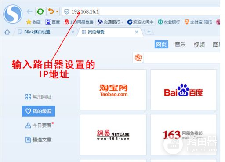Open the 交通银行 bookmark
The image size is (225, 162).
110,22
